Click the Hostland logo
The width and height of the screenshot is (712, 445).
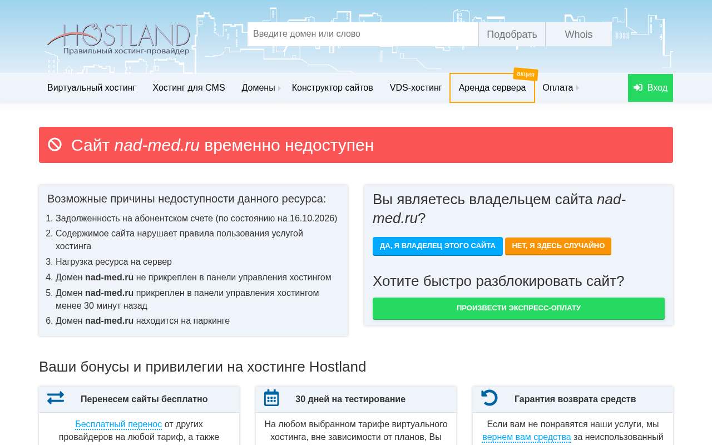point(118,39)
